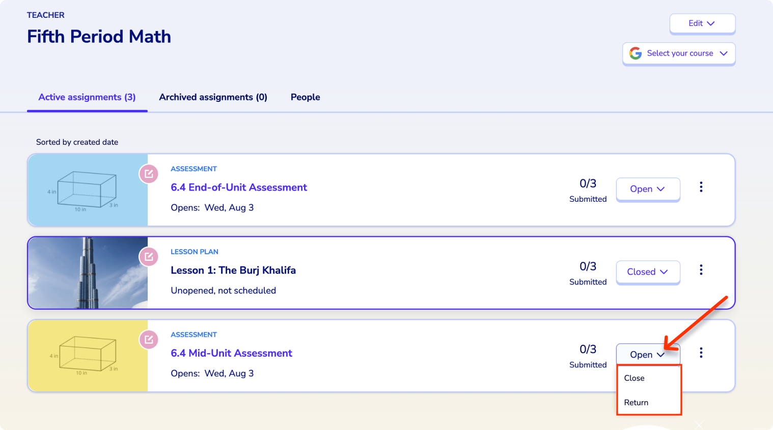Click pink edit icon on End-of-Unit Assessment
The height and width of the screenshot is (430, 773).
(x=149, y=174)
